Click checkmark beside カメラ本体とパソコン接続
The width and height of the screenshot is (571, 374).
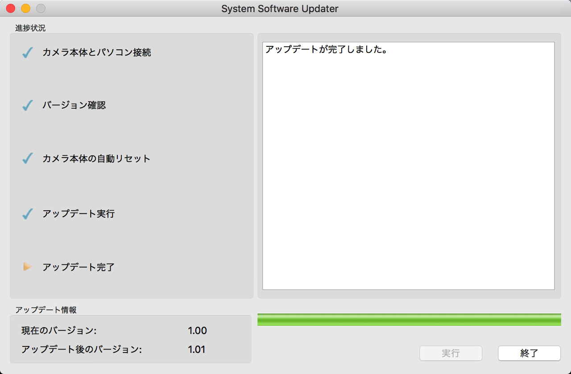pos(28,53)
